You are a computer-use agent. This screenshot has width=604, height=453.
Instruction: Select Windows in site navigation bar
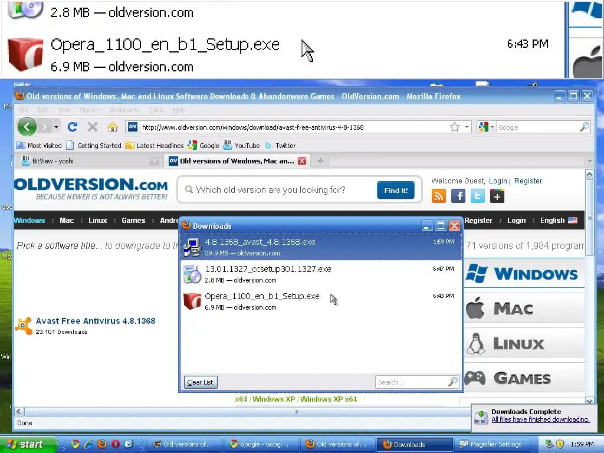click(x=29, y=221)
